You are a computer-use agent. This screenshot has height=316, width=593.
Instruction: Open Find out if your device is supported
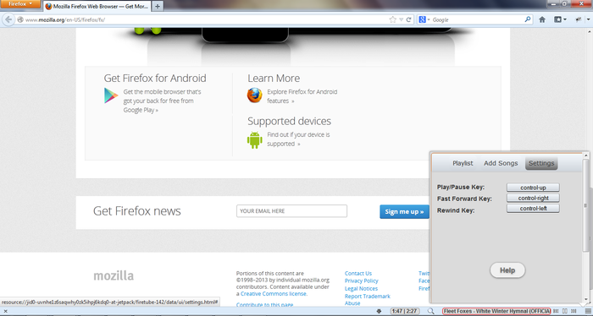click(x=298, y=139)
